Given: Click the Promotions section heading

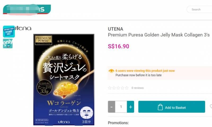Looking at the screenshot, I should click(118, 123).
